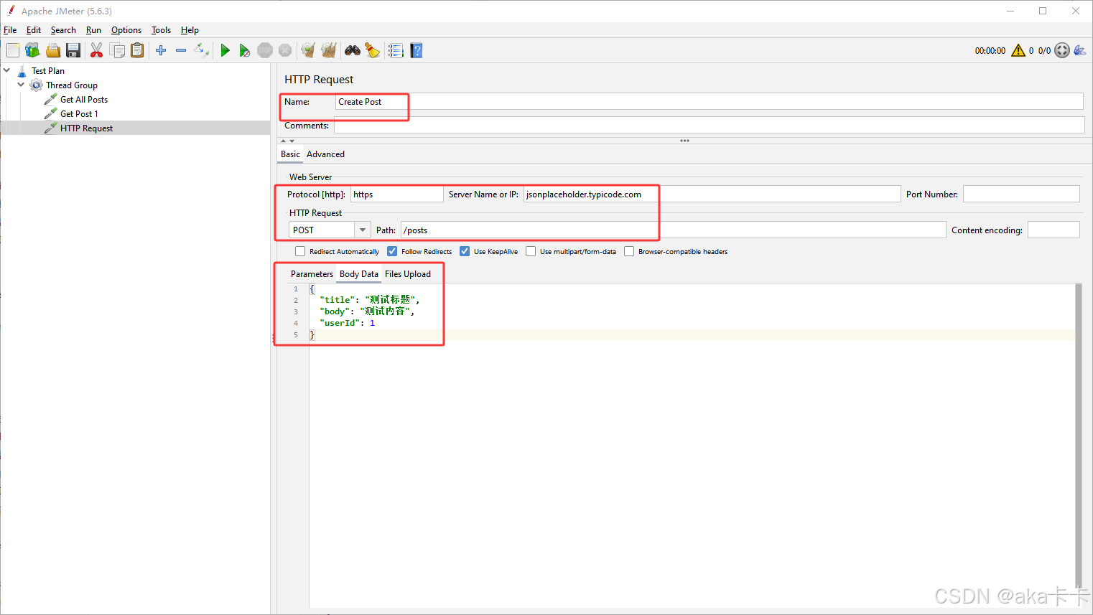Click the JMeter feather logo at far right
The height and width of the screenshot is (615, 1093).
click(x=1080, y=50)
